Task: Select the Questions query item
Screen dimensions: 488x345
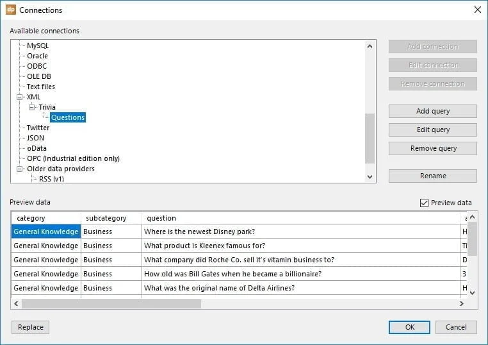Action: 68,117
